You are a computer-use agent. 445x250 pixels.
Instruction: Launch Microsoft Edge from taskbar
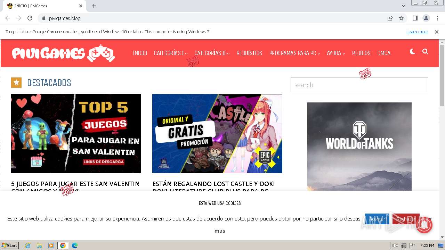click(x=74, y=245)
